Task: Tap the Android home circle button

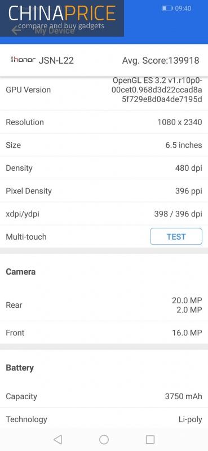Action: click(104, 439)
